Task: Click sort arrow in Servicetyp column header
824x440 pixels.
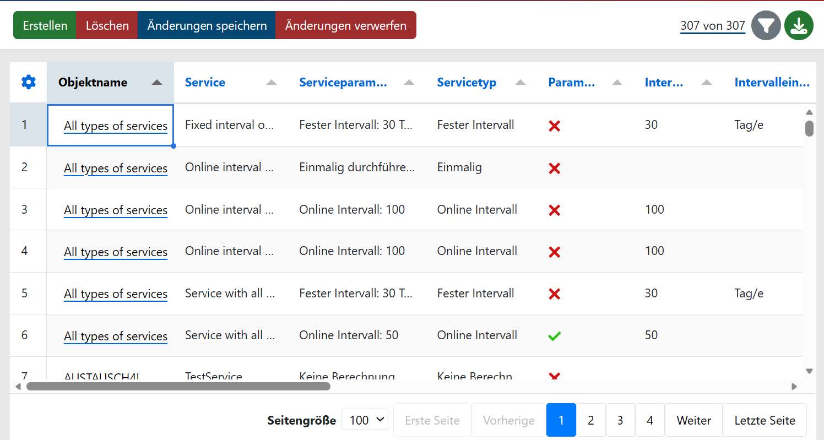Action: click(x=520, y=83)
